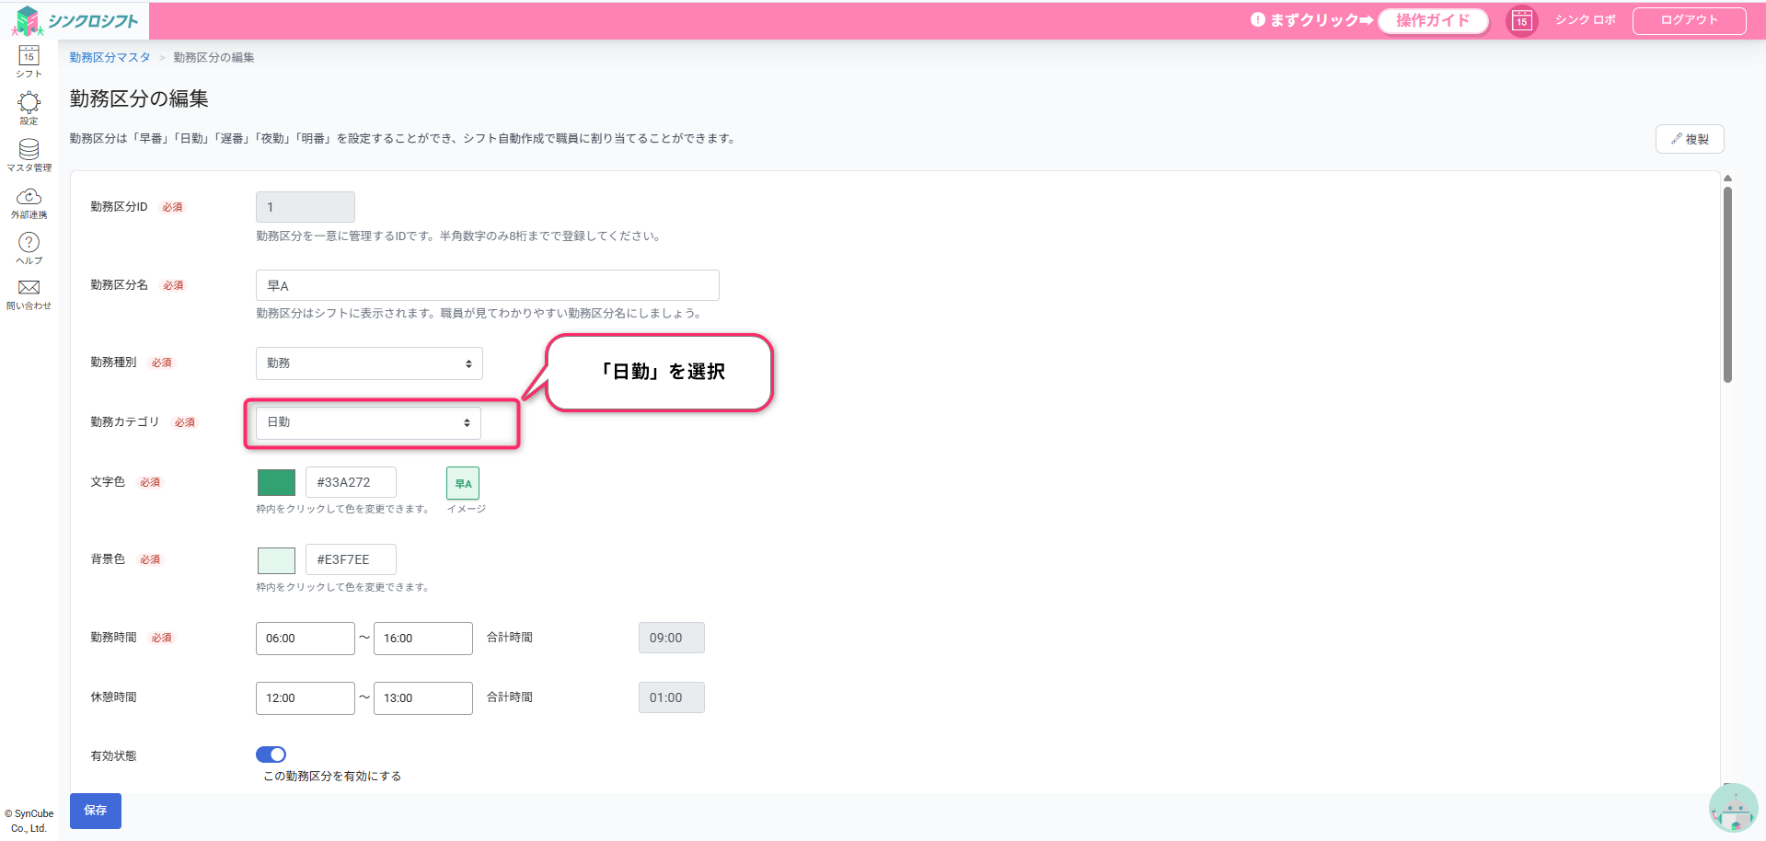Click the light 背景色 color swatch
Image resolution: width=1766 pixels, height=841 pixels.
point(276,559)
